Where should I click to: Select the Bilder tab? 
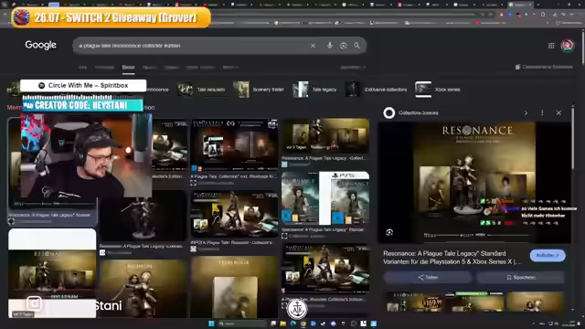(128, 67)
